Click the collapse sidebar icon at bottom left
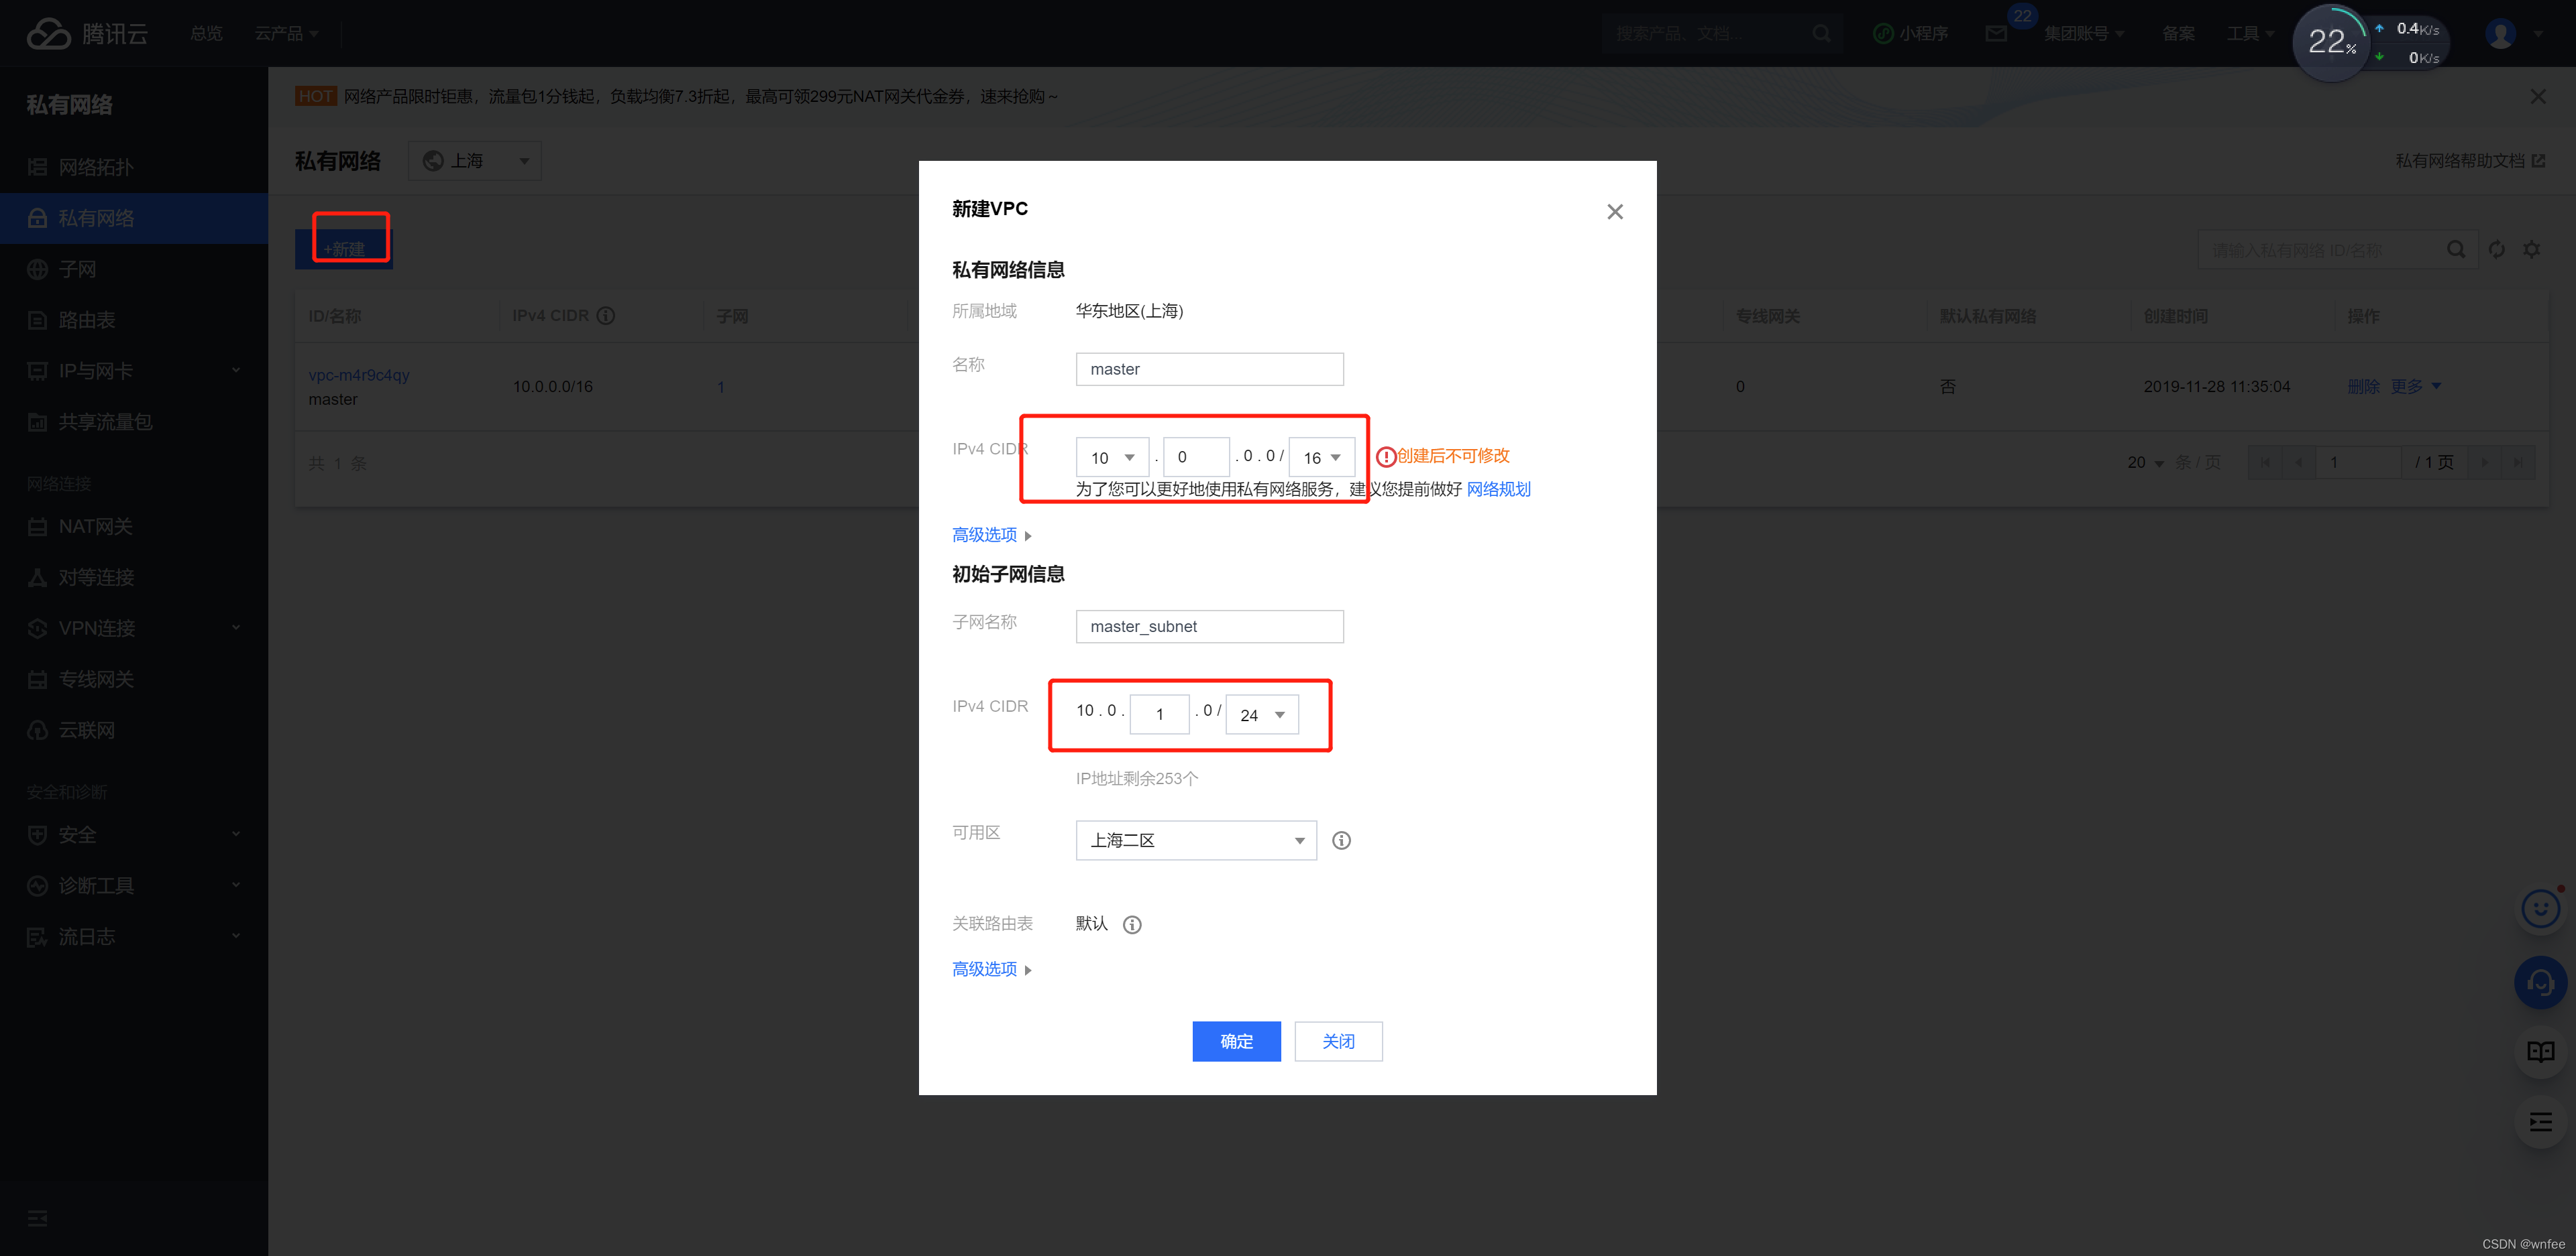Viewport: 2576px width, 1256px height. tap(37, 1218)
